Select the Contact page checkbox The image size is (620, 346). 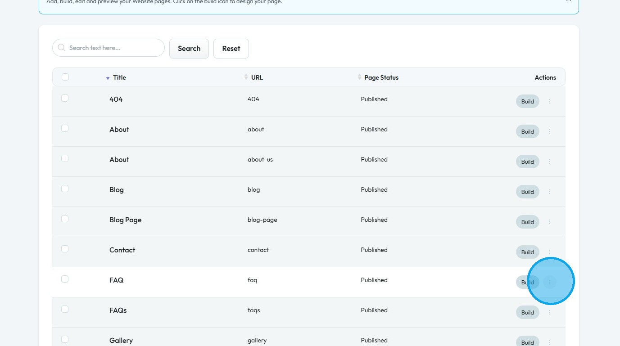click(x=65, y=249)
